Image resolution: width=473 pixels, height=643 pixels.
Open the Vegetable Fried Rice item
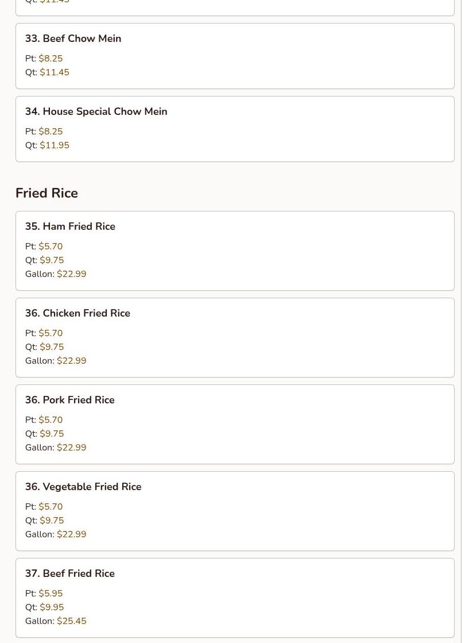point(83,487)
